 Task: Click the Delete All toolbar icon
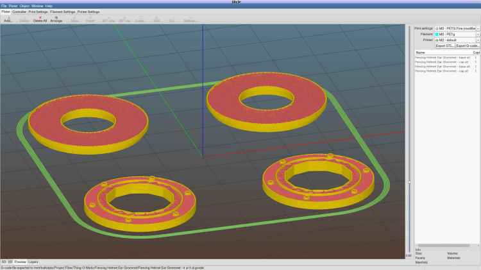pos(40,19)
